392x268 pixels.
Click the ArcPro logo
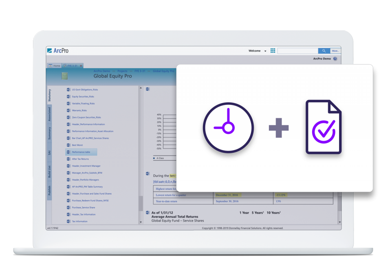click(x=58, y=50)
